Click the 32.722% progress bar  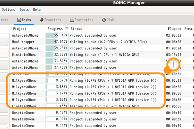[x=57, y=55]
